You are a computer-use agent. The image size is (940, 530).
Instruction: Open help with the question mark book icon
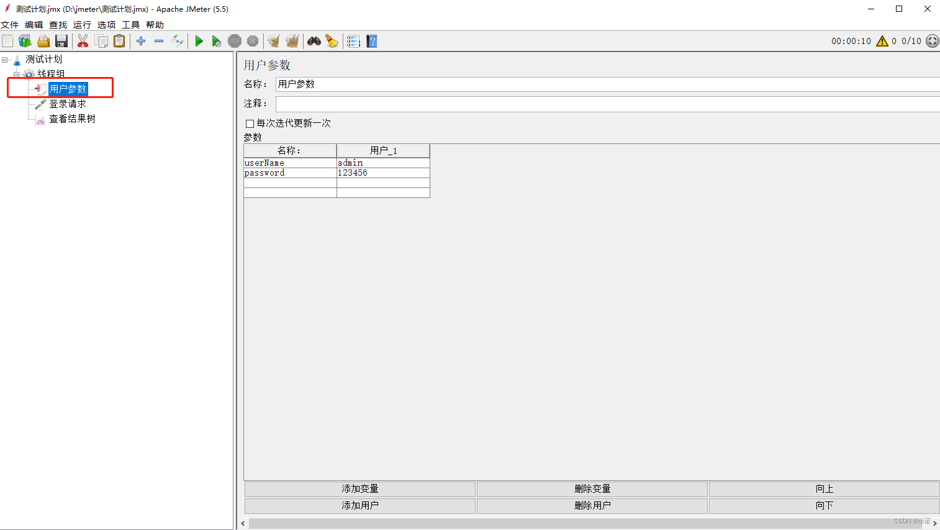pos(372,41)
